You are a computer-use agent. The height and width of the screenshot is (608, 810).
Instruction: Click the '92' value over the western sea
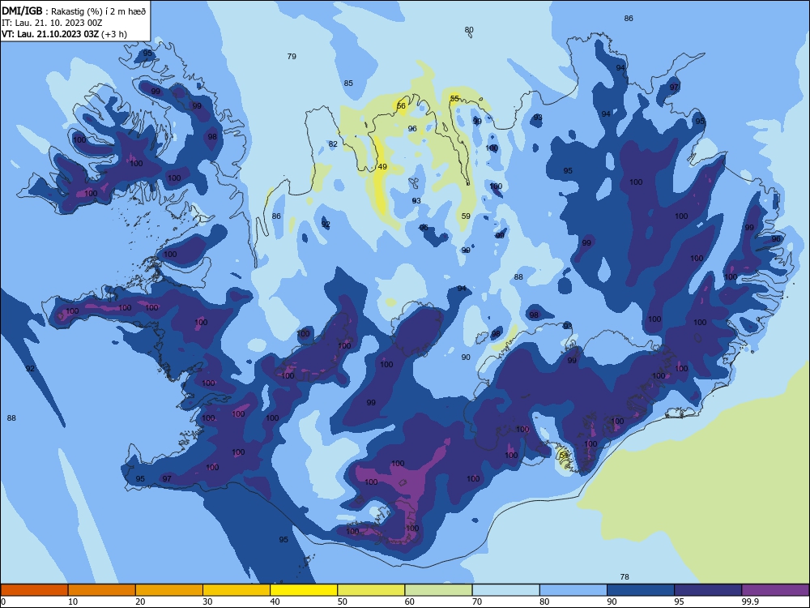(x=31, y=369)
